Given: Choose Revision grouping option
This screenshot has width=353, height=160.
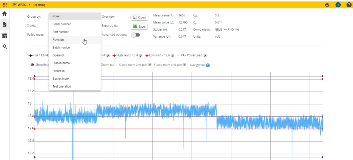Looking at the screenshot, I should point(75,40).
